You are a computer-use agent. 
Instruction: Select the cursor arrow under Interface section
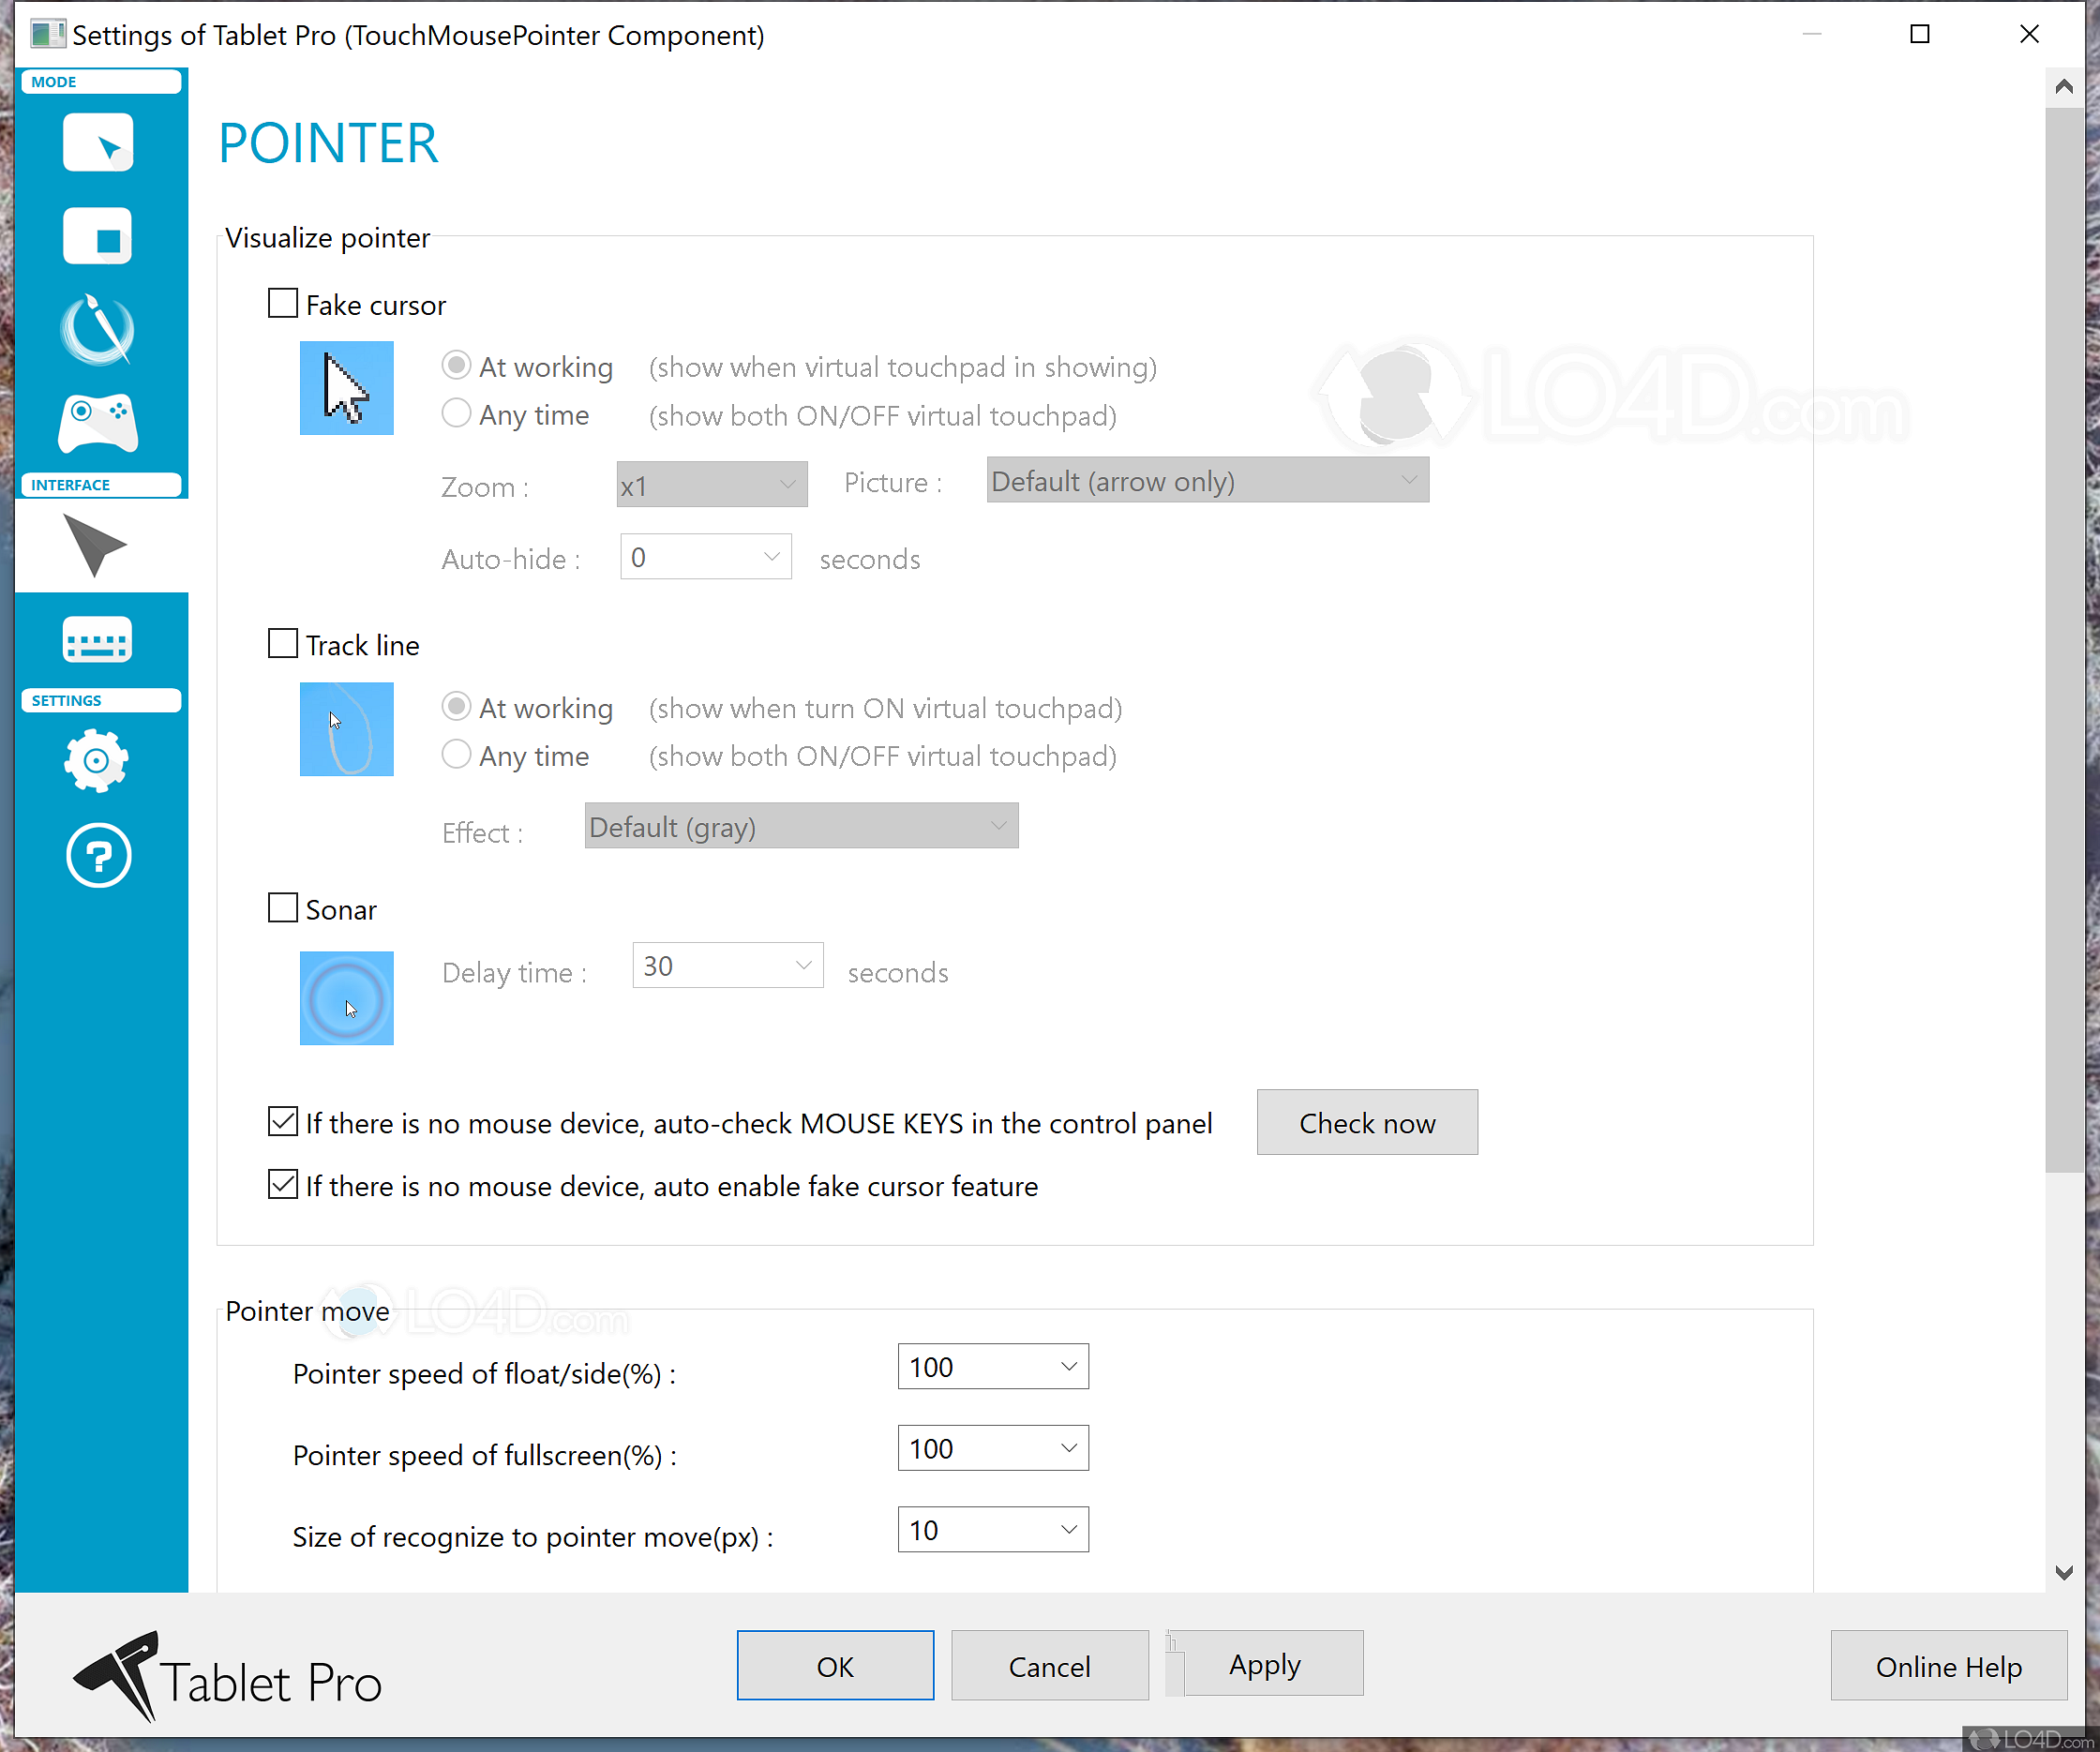coord(97,545)
